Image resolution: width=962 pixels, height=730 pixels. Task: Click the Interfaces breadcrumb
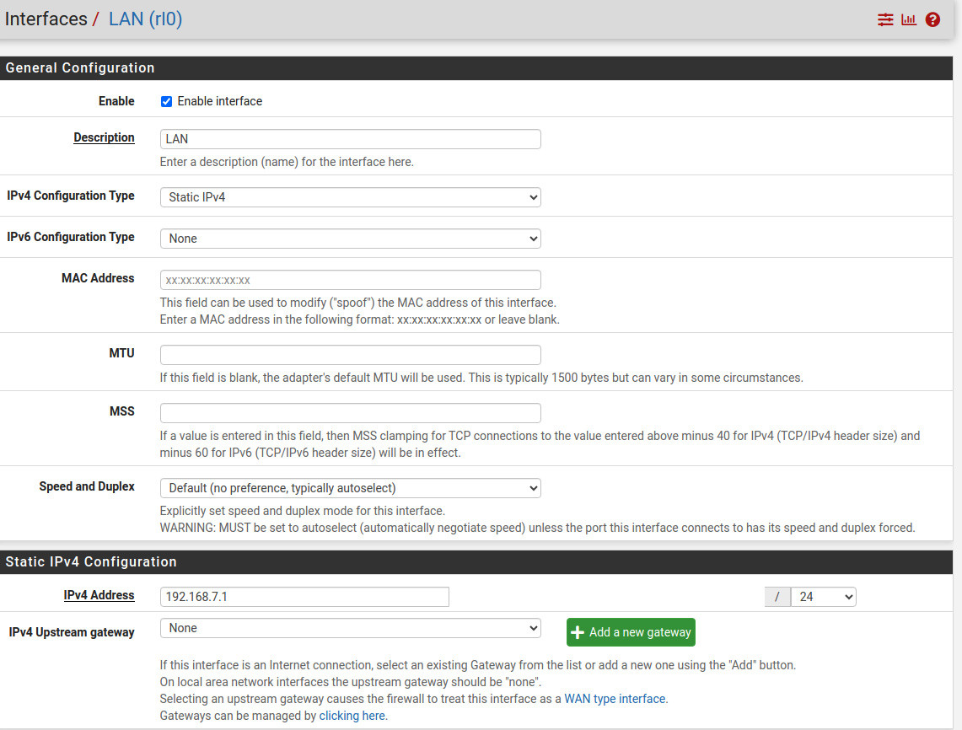[46, 19]
